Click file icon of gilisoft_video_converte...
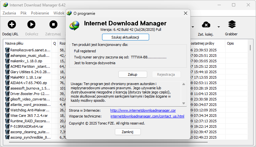 7,99
